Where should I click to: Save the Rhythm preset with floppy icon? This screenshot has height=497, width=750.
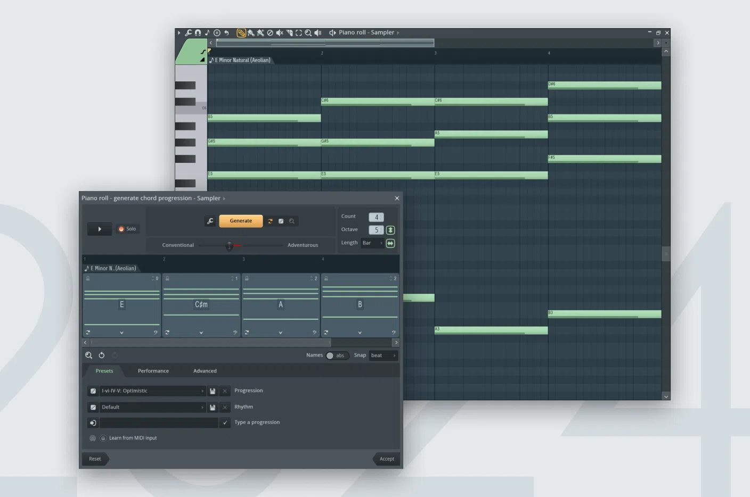point(213,408)
